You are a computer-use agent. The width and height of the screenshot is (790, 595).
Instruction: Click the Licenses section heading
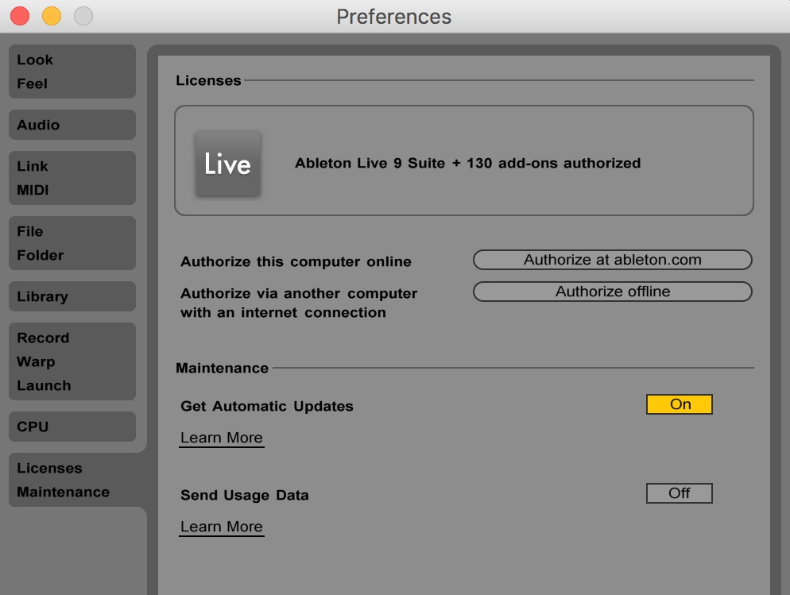pyautogui.click(x=208, y=80)
